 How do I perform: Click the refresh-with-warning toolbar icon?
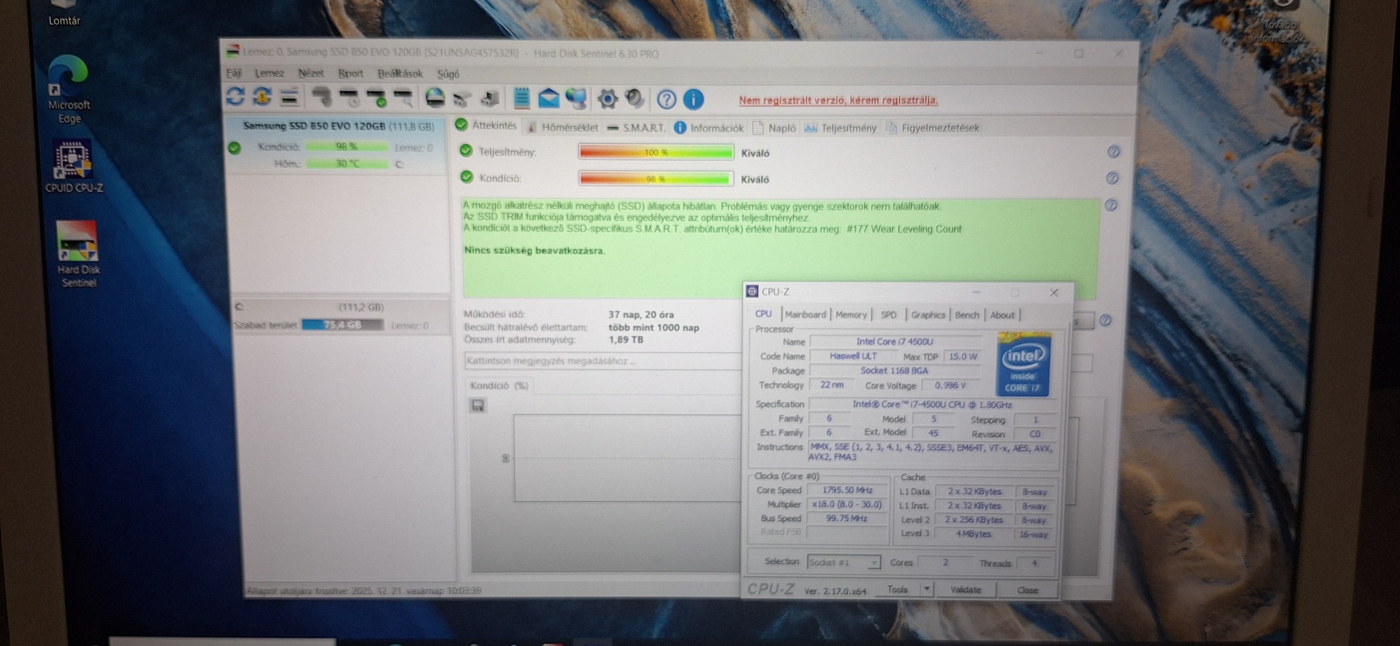click(x=262, y=97)
